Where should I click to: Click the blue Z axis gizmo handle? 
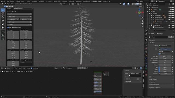click(139, 10)
